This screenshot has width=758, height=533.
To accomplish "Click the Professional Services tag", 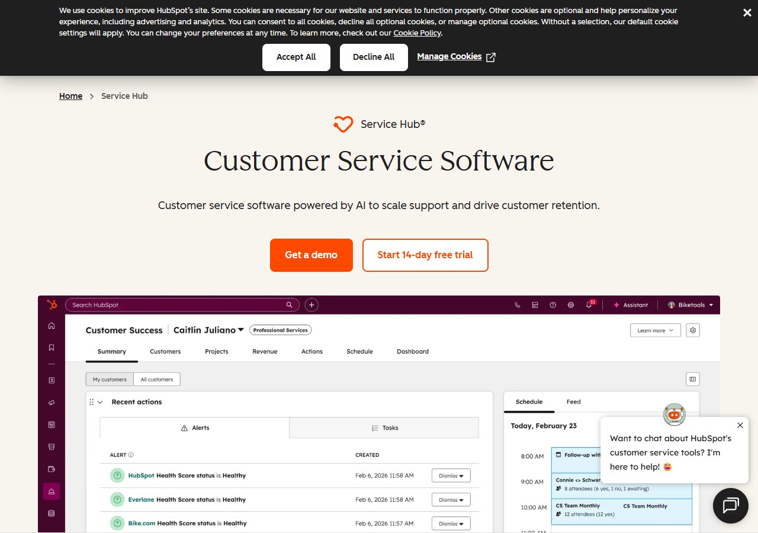I will (281, 330).
